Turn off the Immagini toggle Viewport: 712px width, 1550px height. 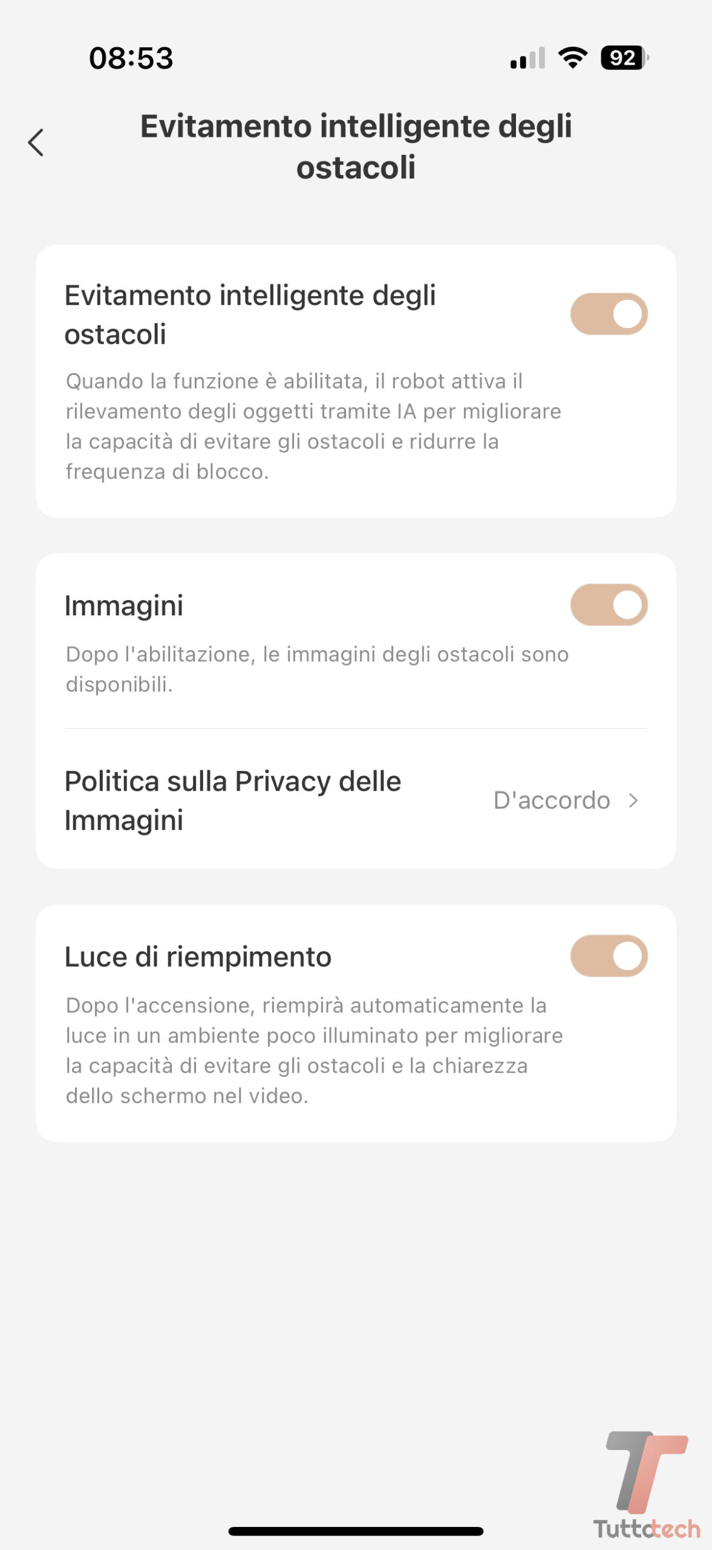(609, 605)
